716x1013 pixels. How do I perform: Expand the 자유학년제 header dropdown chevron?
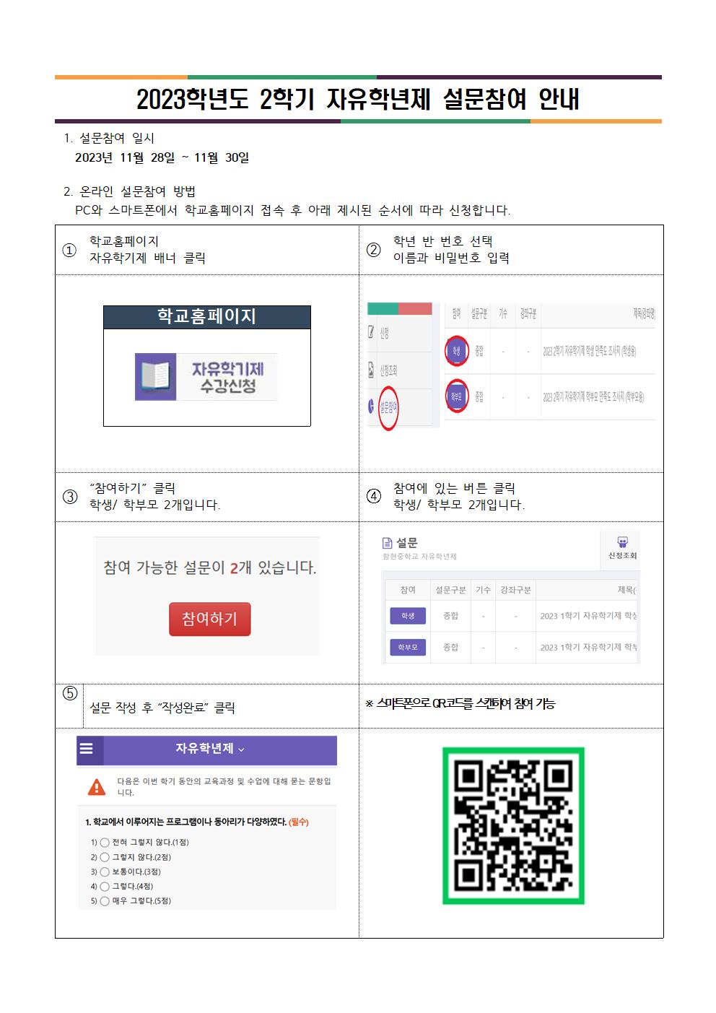point(241,749)
